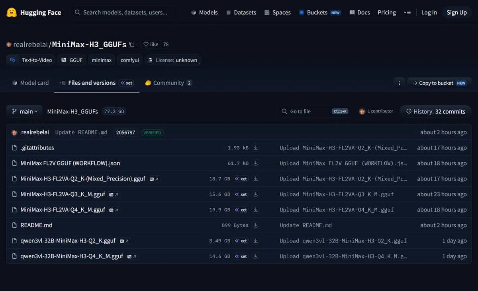Click the xet badge on the 8.49 GB file
478x291 pixels.
pyautogui.click(x=241, y=241)
